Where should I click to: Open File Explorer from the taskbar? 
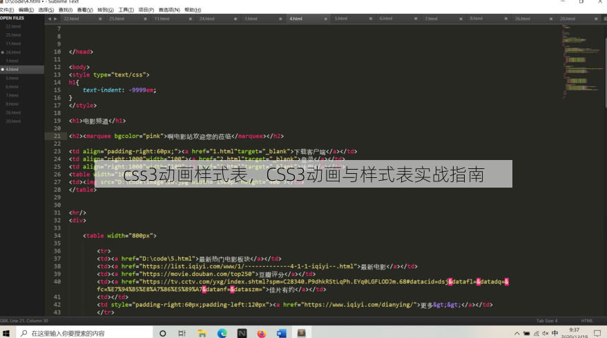click(x=202, y=333)
